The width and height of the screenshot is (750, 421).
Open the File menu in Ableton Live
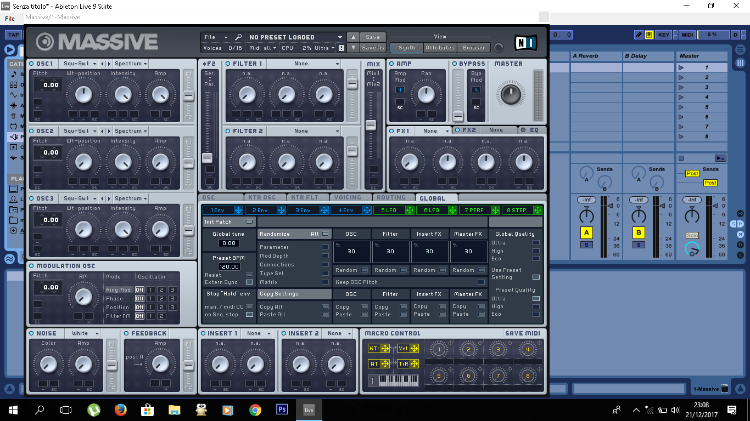pyautogui.click(x=10, y=19)
